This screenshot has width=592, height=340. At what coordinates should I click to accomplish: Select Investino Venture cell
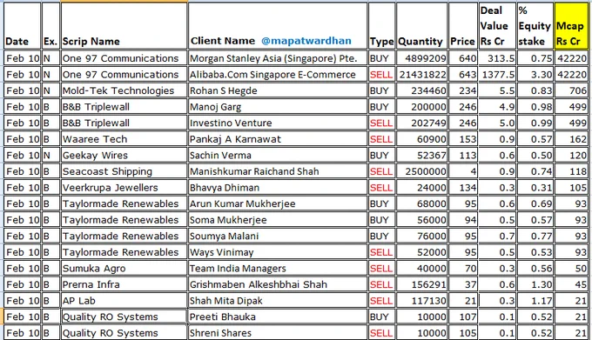click(x=278, y=123)
